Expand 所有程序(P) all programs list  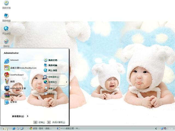(20, 116)
